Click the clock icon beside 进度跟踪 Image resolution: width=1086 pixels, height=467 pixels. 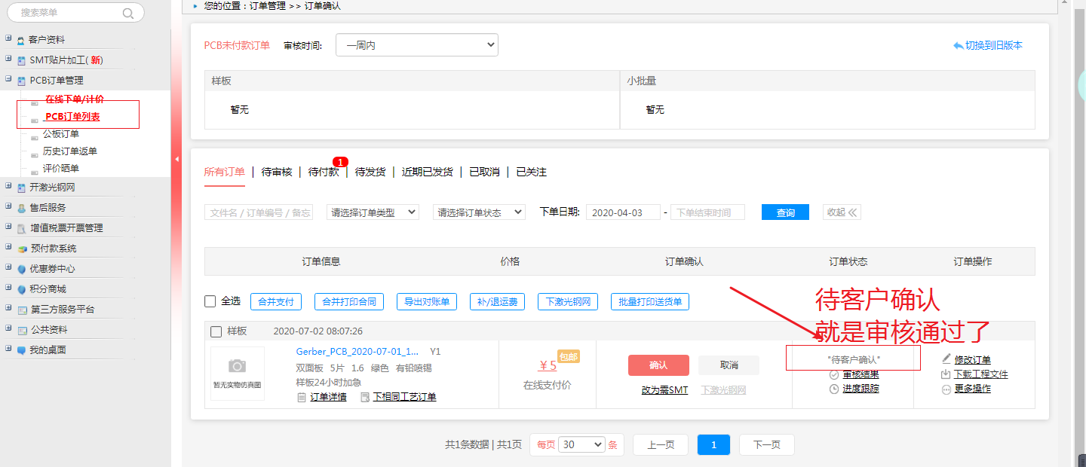tap(834, 389)
